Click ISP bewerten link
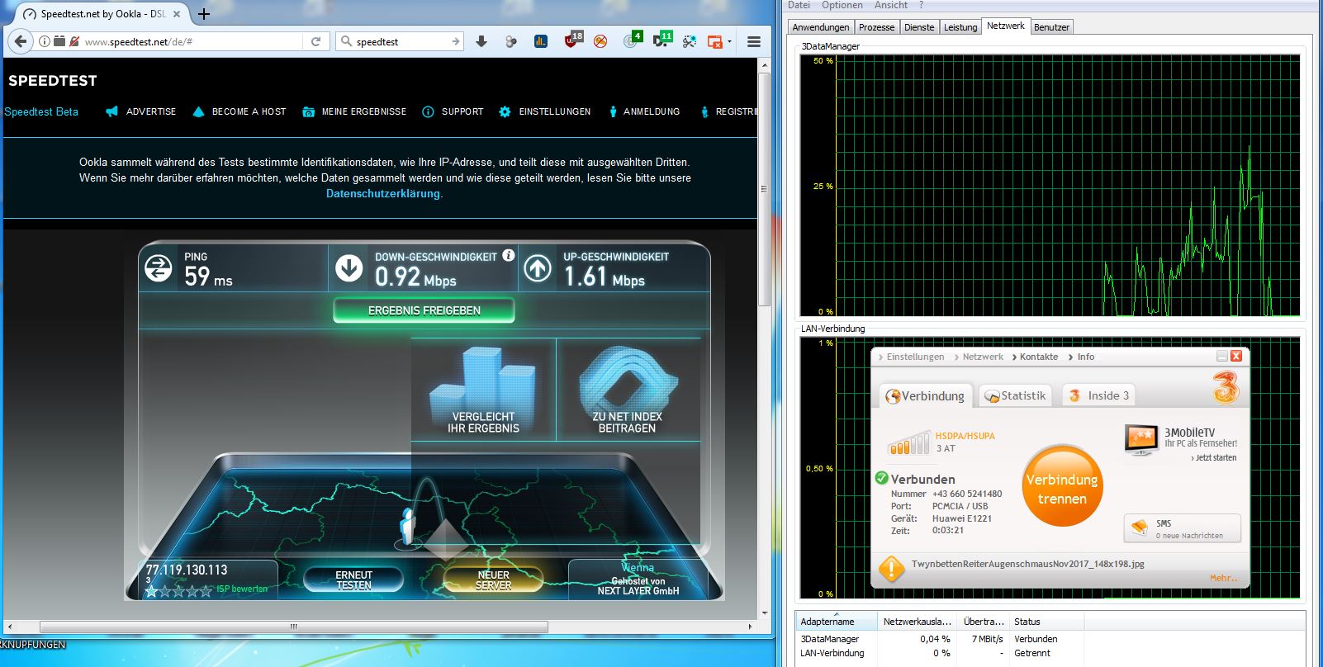 [242, 589]
